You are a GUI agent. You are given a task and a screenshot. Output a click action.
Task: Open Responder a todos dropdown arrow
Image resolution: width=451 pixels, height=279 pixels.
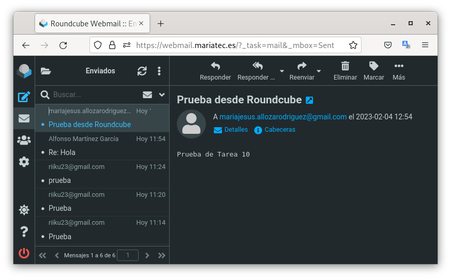[x=282, y=71]
